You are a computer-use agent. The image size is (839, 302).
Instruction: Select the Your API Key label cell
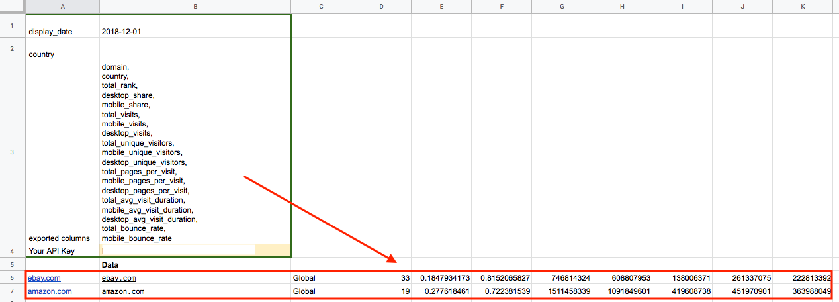(62, 251)
